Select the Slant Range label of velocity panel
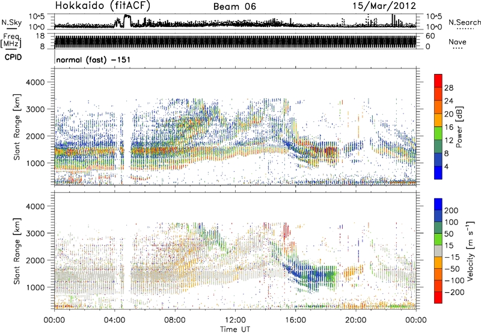This screenshot has width=481, height=333. (x=17, y=251)
